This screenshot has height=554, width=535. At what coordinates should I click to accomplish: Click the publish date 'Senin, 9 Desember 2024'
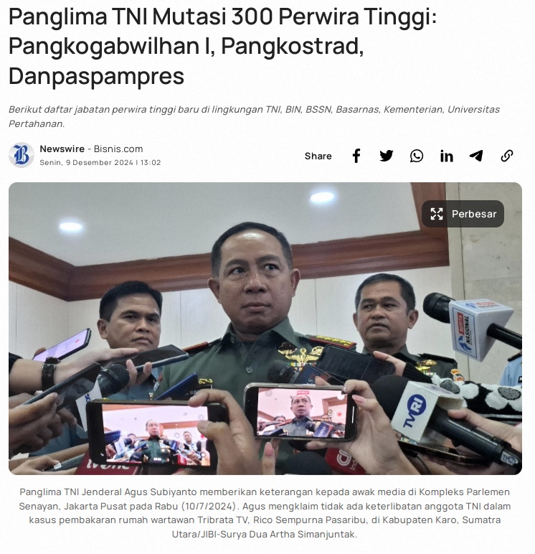[86, 162]
